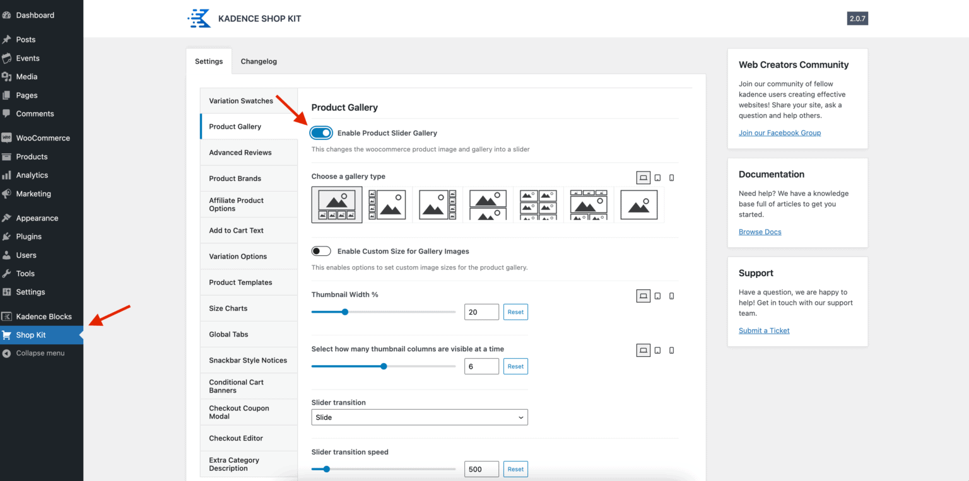Choose the gallery layout with left-side thumbnails
Image resolution: width=969 pixels, height=481 pixels.
(x=387, y=205)
